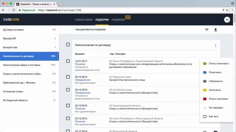Open Арбитражный суд г. Москвы collection
Image resolution: width=236 pixels, height=132 pixels.
29,82
